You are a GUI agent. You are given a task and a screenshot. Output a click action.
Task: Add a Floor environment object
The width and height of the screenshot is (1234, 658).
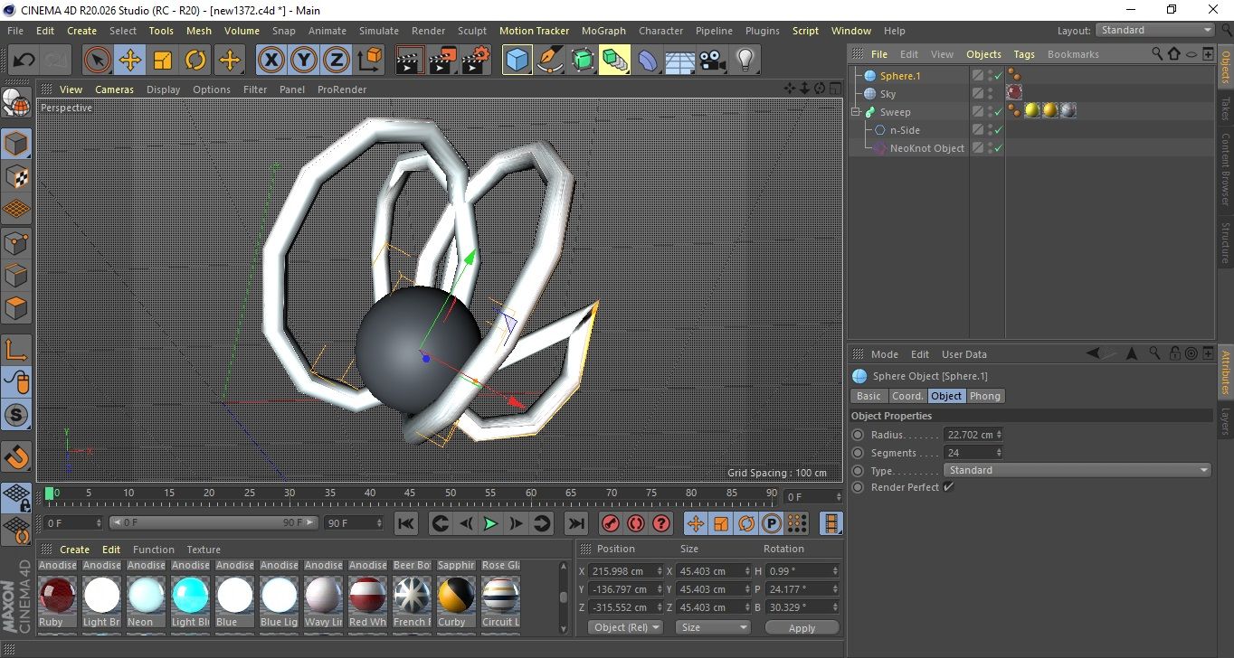(x=679, y=61)
